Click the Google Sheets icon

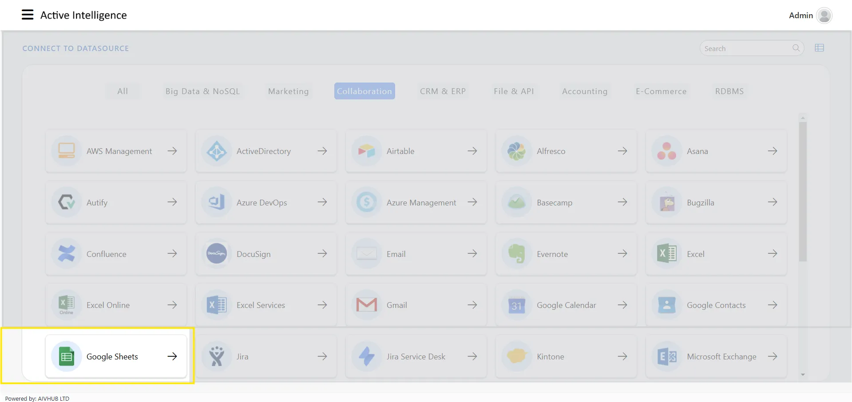pos(67,356)
